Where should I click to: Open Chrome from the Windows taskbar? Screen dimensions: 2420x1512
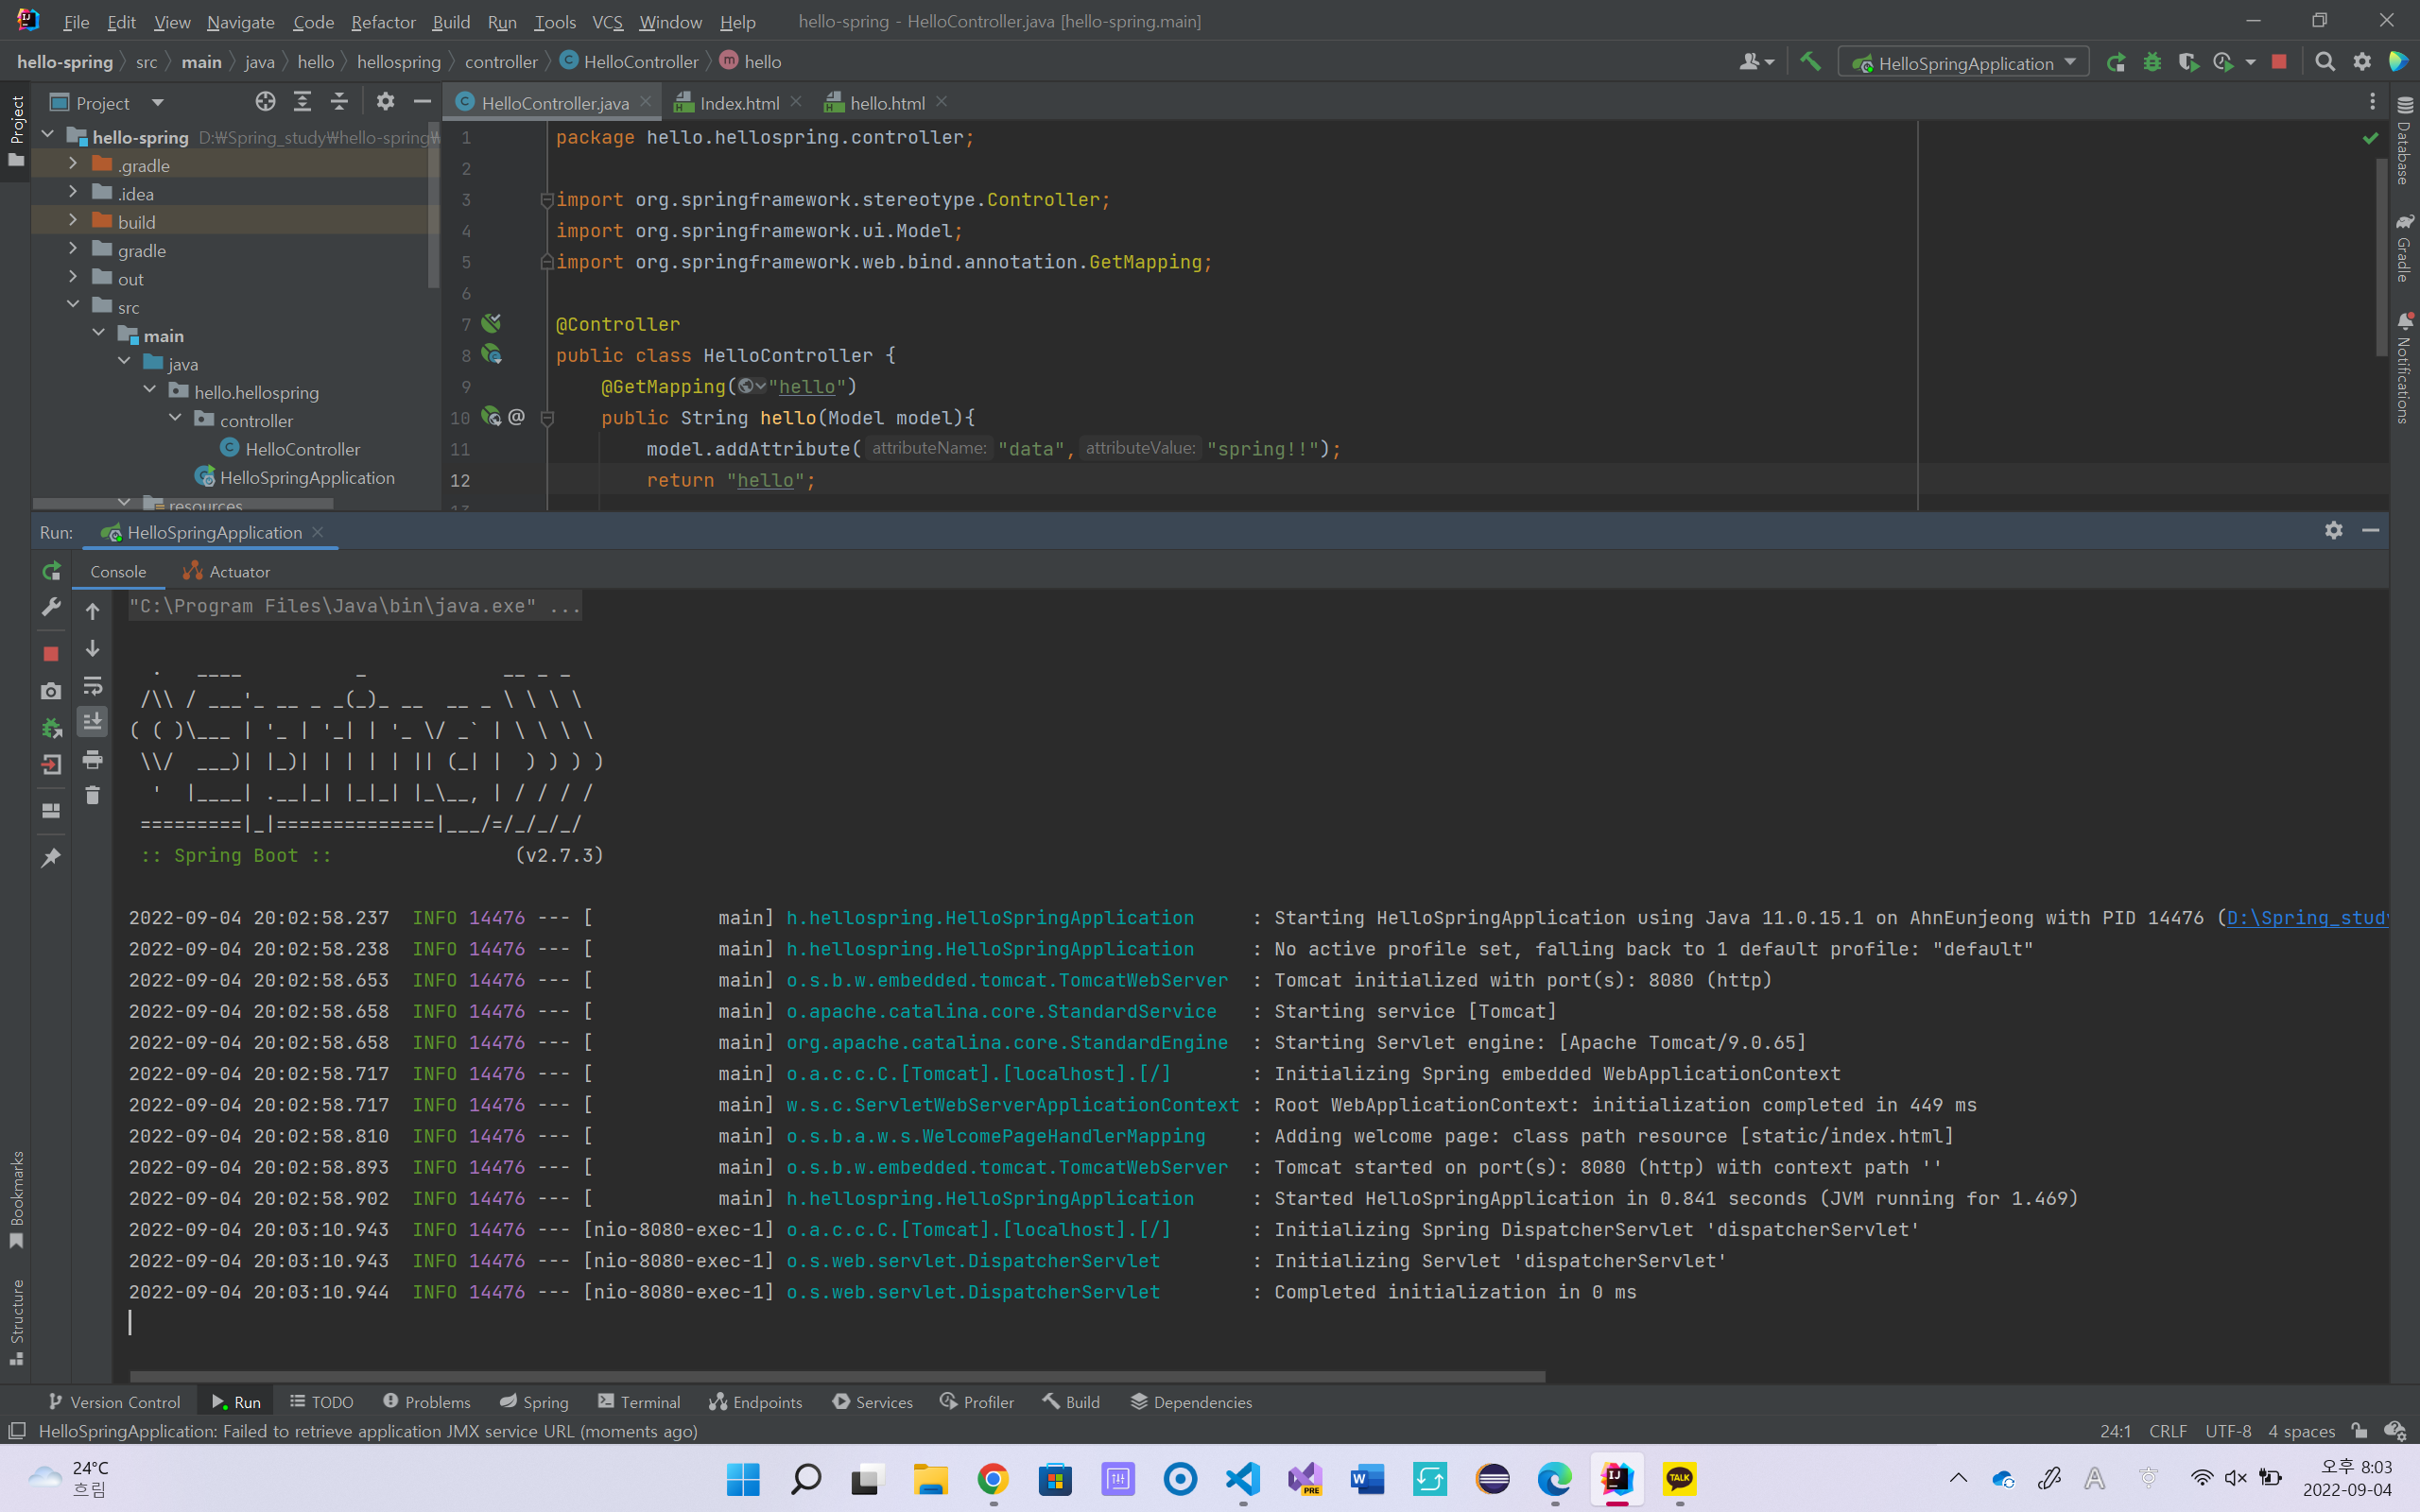coord(992,1478)
